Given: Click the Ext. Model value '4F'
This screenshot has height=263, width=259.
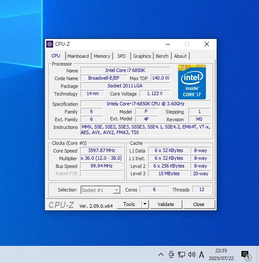Looking at the screenshot, I should click(x=146, y=119).
